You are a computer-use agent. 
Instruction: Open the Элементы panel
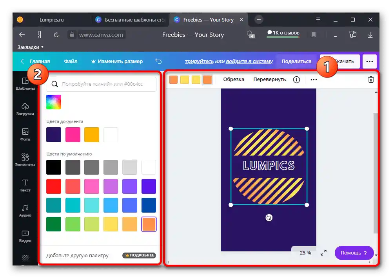coord(25,160)
